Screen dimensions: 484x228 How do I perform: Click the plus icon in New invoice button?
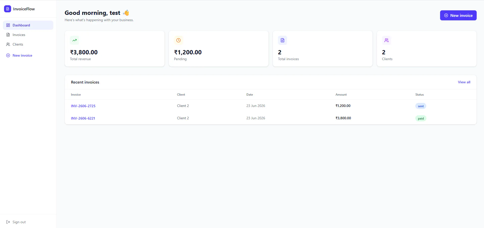pos(446,15)
